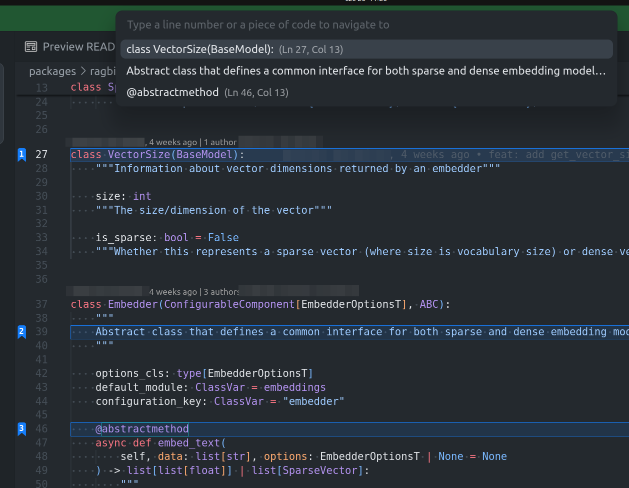Select the 'Abstract class that defines' bookmark entry
The height and width of the screenshot is (488, 629).
point(366,71)
